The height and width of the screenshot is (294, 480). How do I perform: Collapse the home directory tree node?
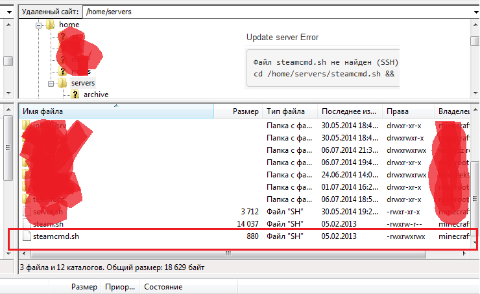pos(39,25)
